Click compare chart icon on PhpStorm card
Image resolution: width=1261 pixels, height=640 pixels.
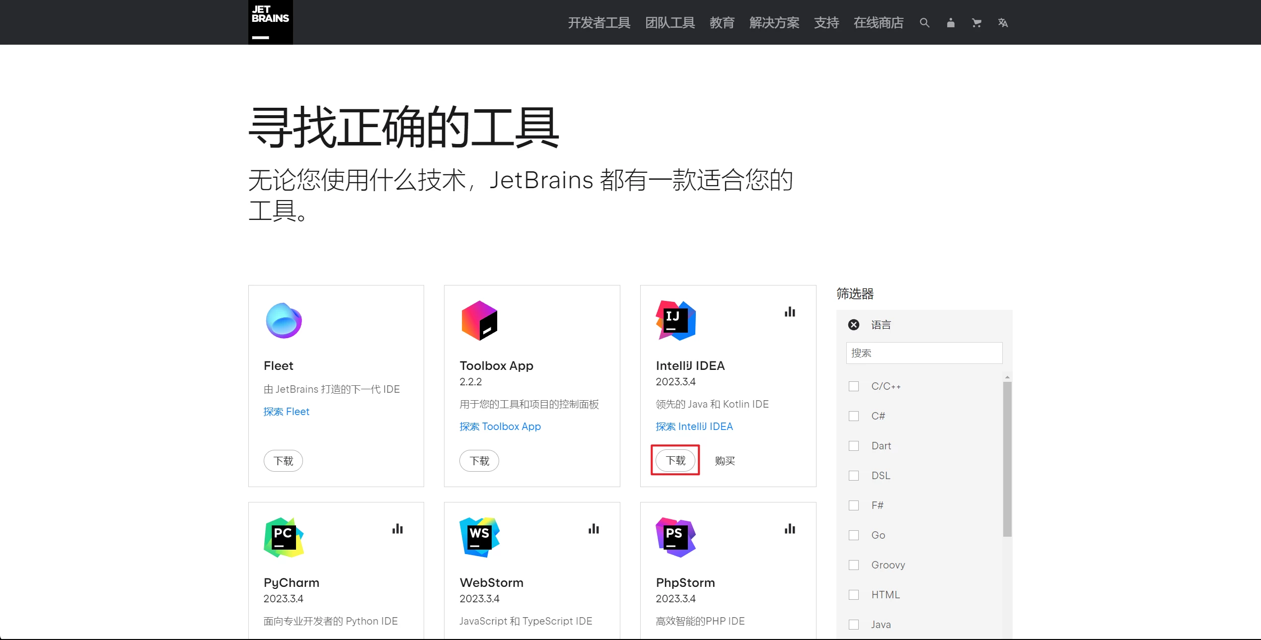[x=790, y=529]
